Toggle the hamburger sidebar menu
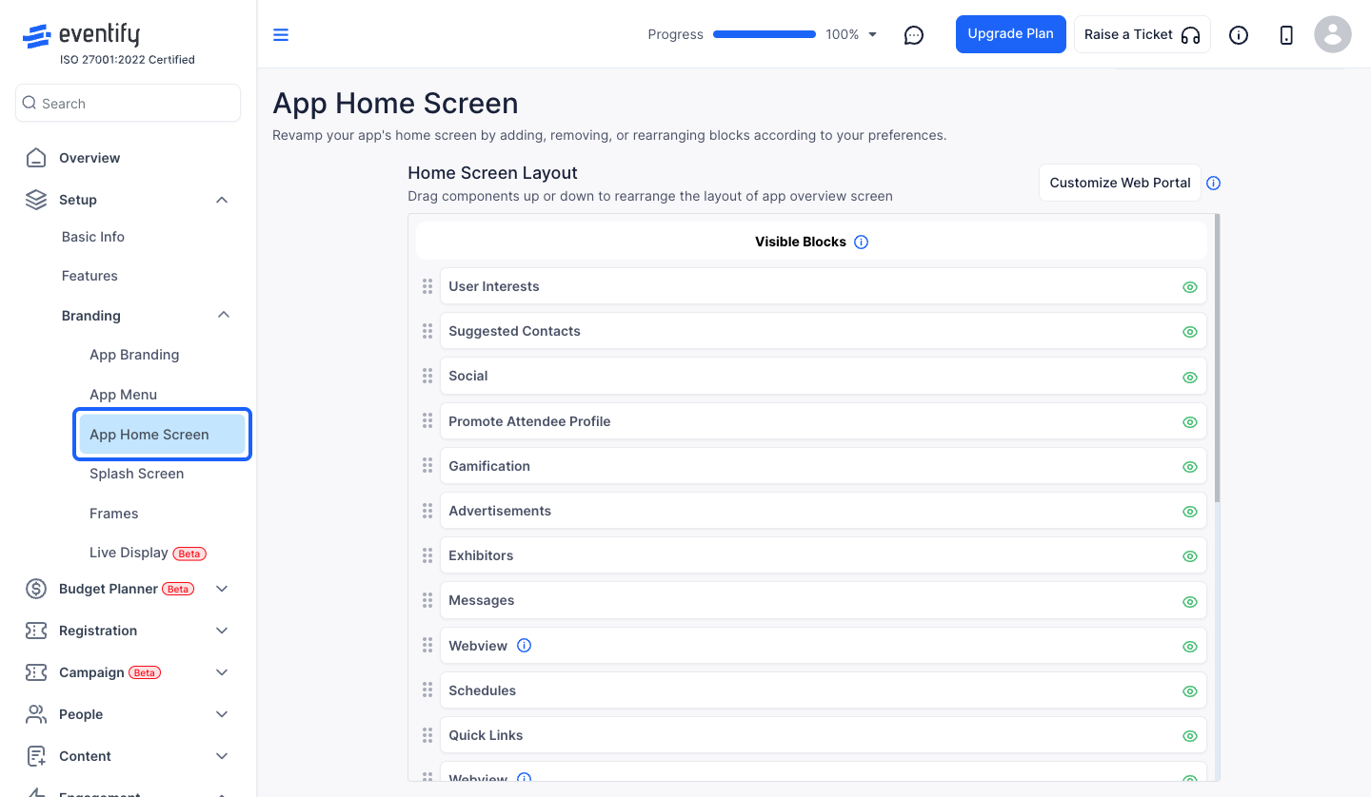1371x797 pixels. [x=281, y=35]
